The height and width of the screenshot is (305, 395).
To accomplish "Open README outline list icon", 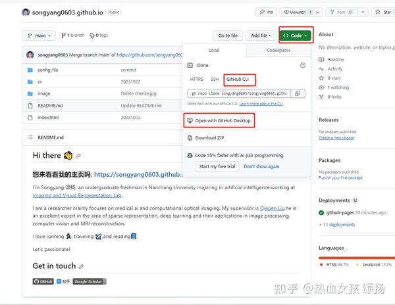I will pyautogui.click(x=30, y=137).
